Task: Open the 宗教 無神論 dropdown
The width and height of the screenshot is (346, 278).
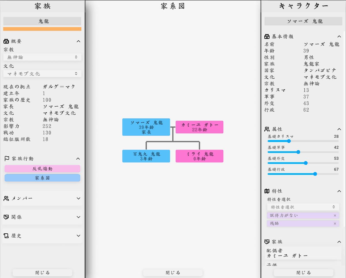Action: tap(42, 57)
